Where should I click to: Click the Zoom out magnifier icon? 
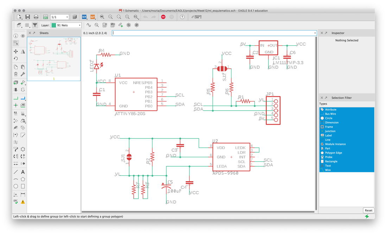click(x=119, y=17)
